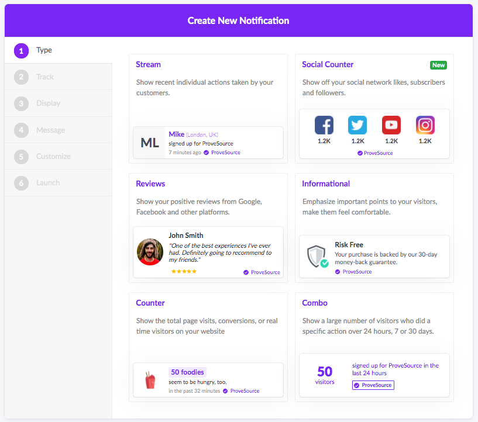Click the five-star rating in Reviews preview
The width and height of the screenshot is (478, 422).
coord(184,271)
